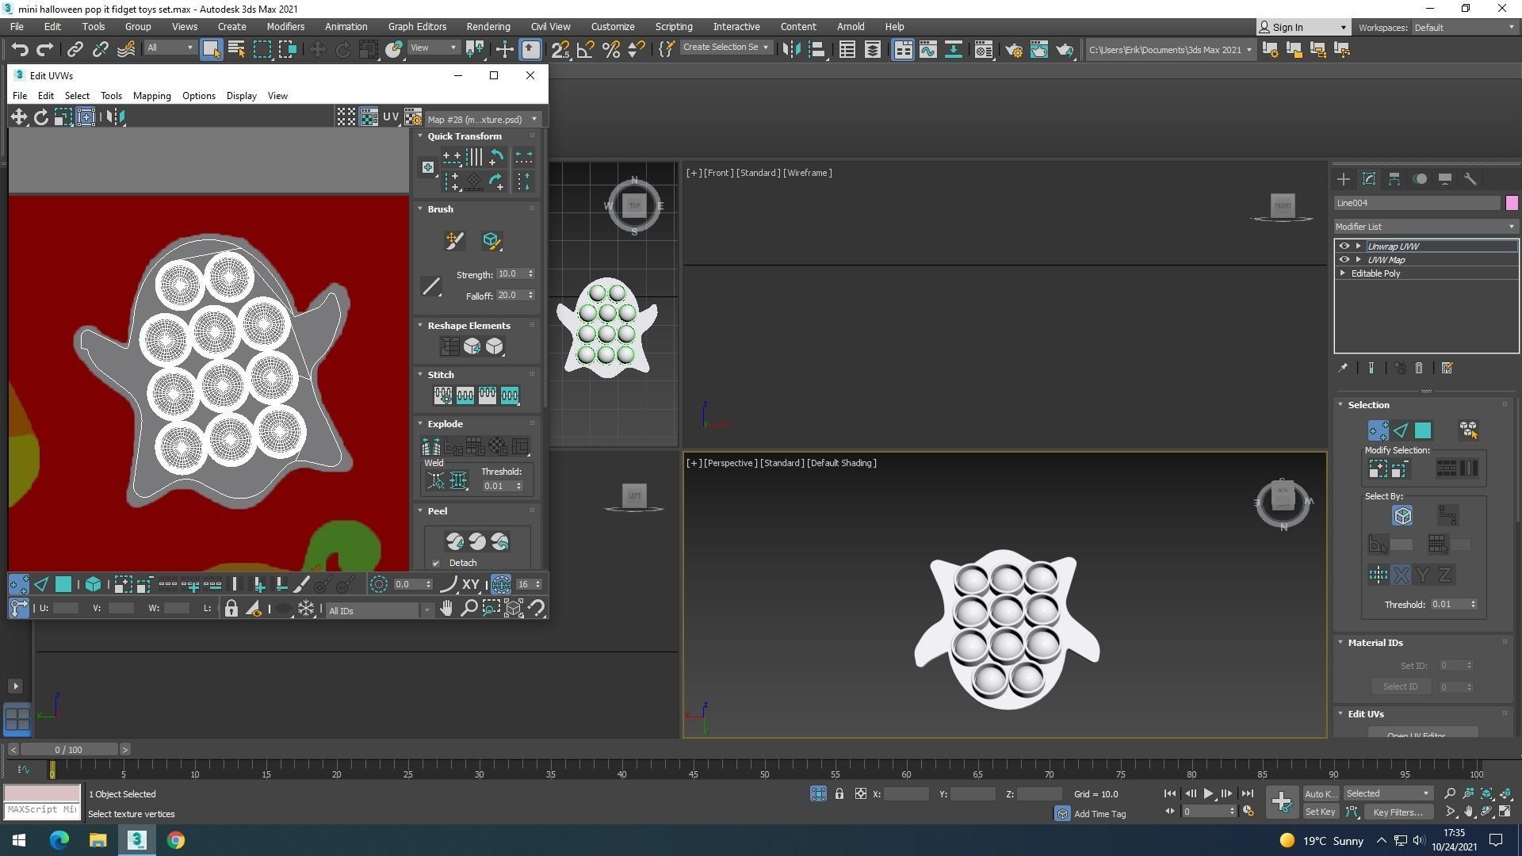Click Remove modifier trash icon

tap(1419, 369)
